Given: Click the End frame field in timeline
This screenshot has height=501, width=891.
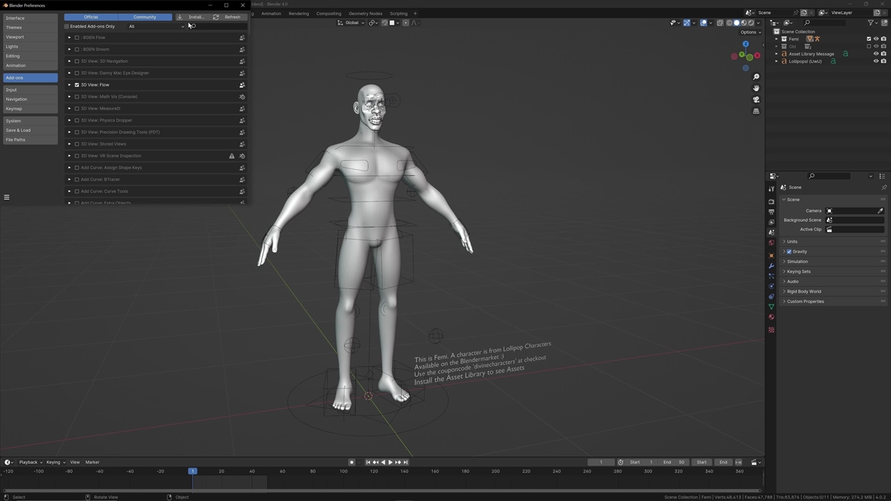Looking at the screenshot, I should 673,462.
